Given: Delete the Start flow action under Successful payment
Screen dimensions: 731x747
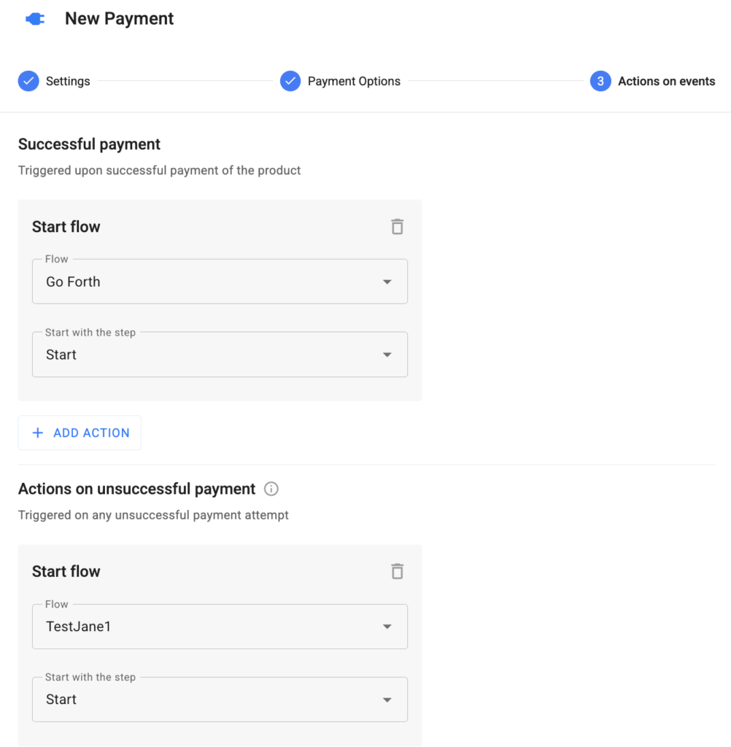Looking at the screenshot, I should point(397,227).
